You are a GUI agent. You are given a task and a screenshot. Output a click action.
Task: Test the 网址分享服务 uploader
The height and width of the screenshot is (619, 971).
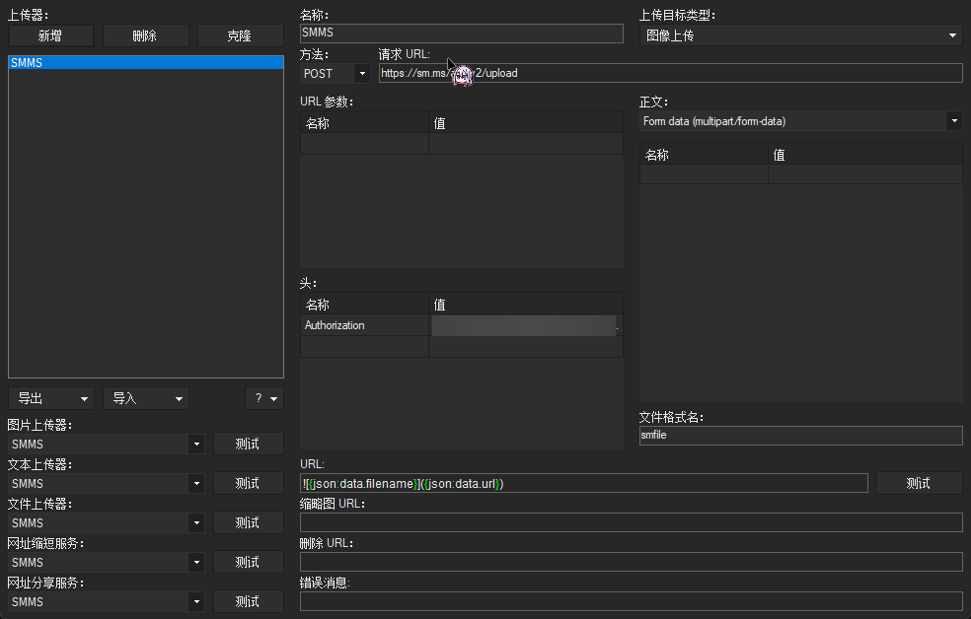click(249, 602)
